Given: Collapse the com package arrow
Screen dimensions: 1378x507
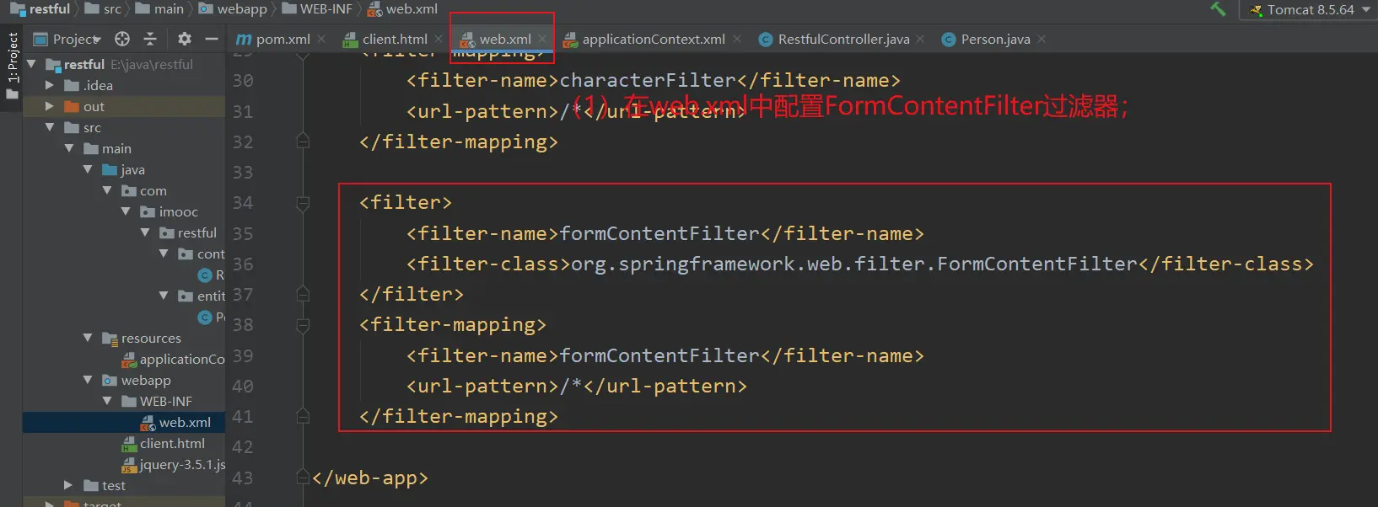Looking at the screenshot, I should [107, 190].
